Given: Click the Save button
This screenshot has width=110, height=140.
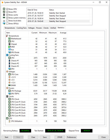Looking at the screenshot, I should click(45, 137).
